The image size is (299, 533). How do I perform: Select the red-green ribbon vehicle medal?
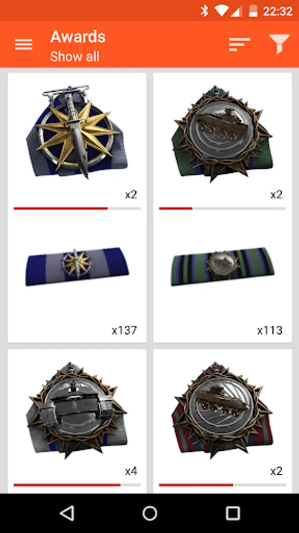pyautogui.click(x=223, y=410)
